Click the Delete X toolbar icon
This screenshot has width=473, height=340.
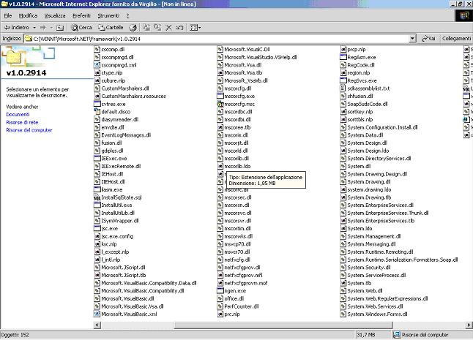(168, 27)
